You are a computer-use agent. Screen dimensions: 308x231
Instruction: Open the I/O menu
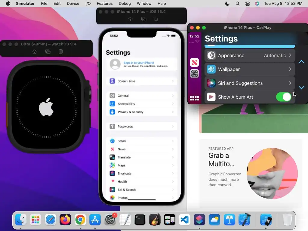[x=88, y=4]
